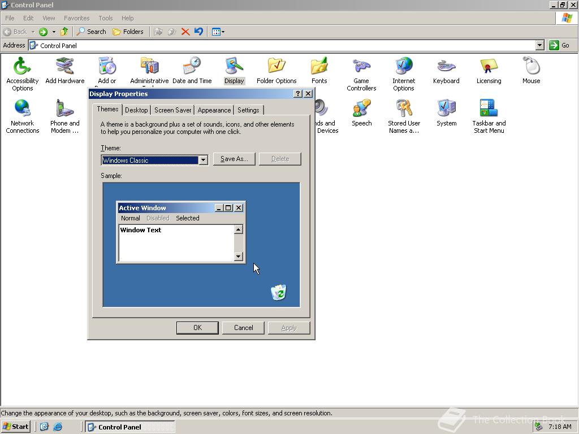
Task: Switch to the Appearance tab
Action: [214, 110]
